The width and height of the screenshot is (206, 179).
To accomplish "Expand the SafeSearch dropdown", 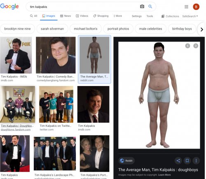I will (x=190, y=16).
